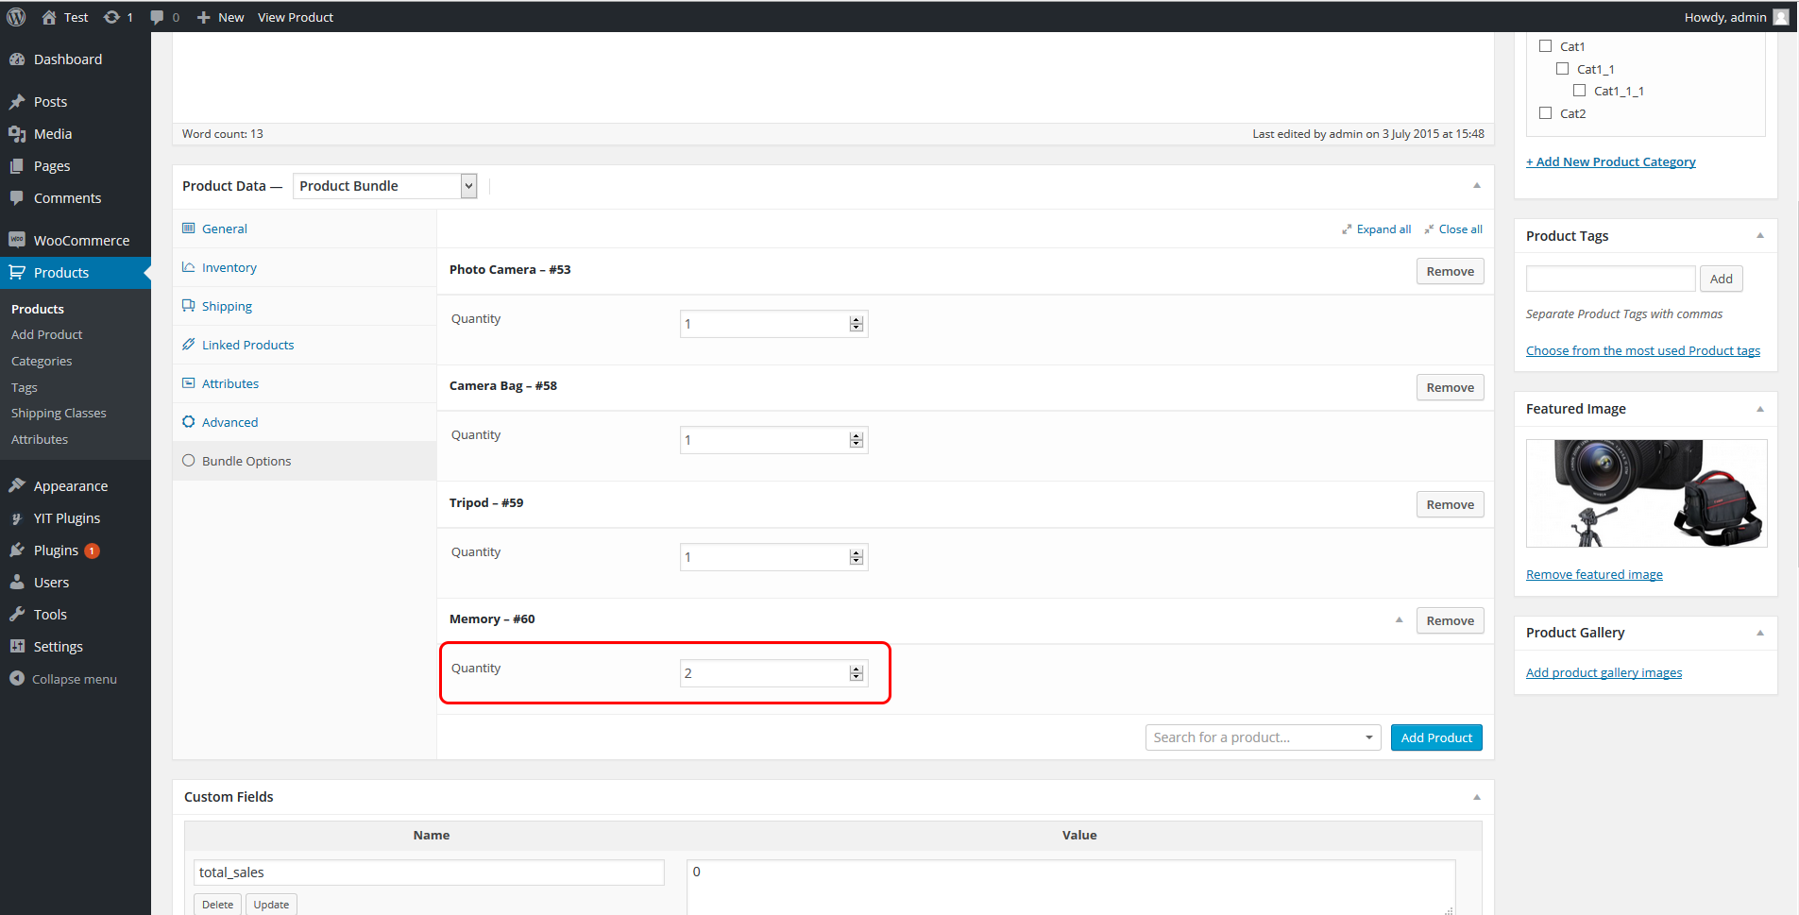1799x915 pixels.
Task: Open the Search for a product dropdown
Action: click(1263, 737)
